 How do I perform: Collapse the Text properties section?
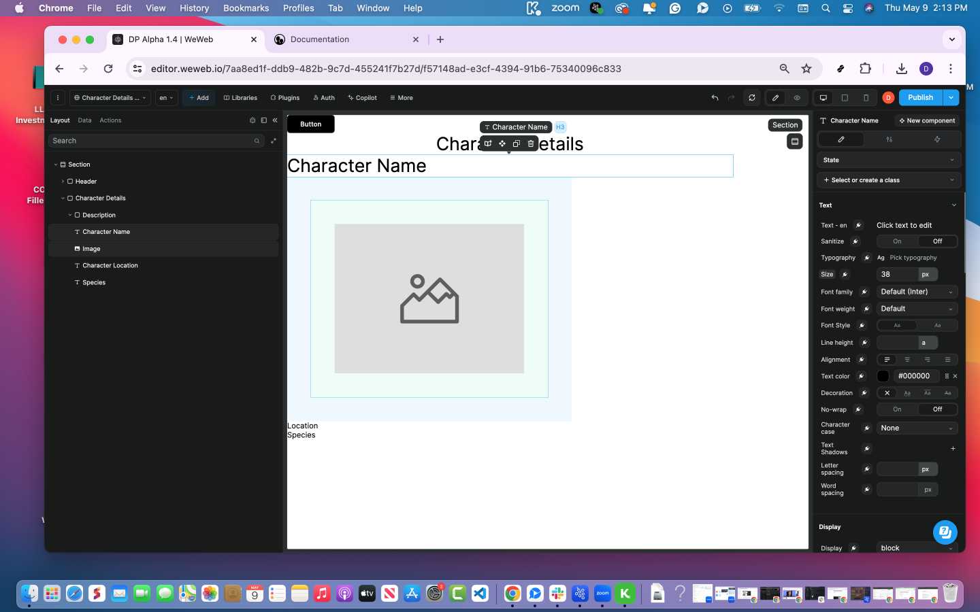[x=953, y=205]
